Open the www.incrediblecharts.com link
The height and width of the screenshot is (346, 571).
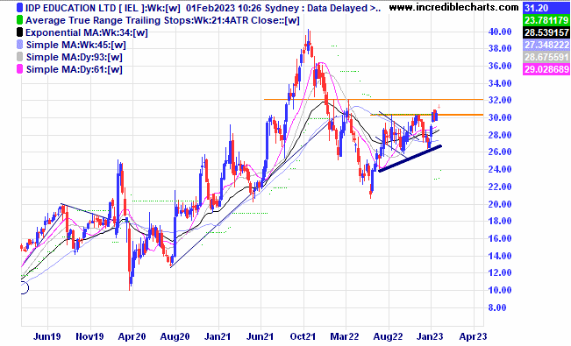point(453,7)
